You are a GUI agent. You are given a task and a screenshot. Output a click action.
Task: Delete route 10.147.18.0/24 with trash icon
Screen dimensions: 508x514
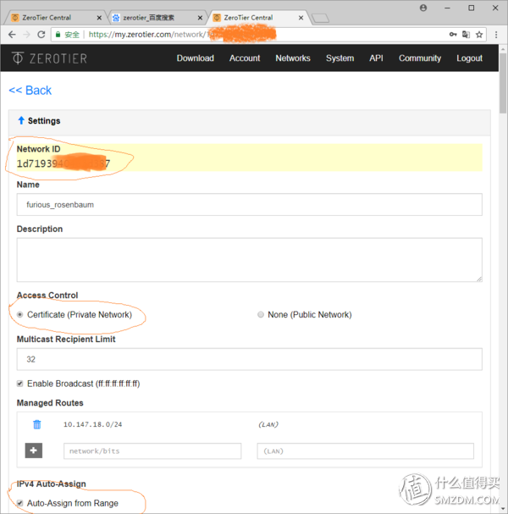(x=37, y=424)
